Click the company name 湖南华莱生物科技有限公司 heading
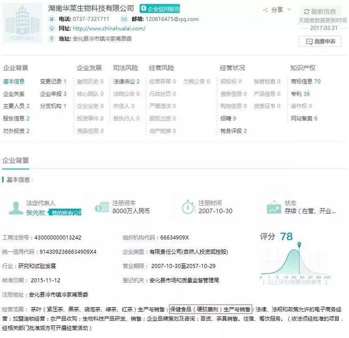 (91, 8)
